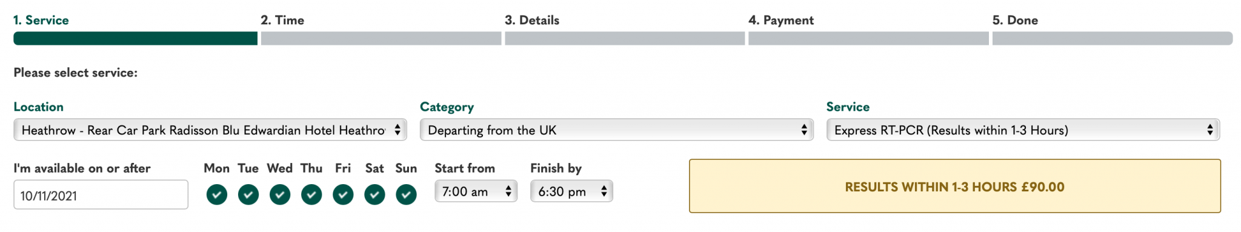Expand the Start from time selector
Screen dimensions: 1241x232
(x=476, y=191)
